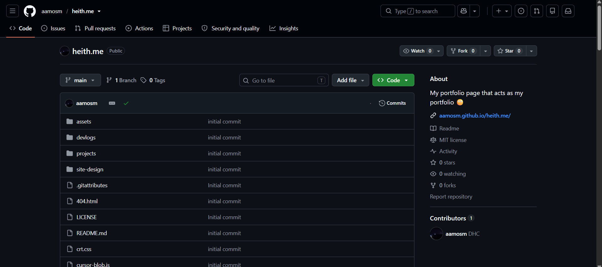Image resolution: width=602 pixels, height=267 pixels.
Task: Open the 1 Branch link
Action: point(121,80)
